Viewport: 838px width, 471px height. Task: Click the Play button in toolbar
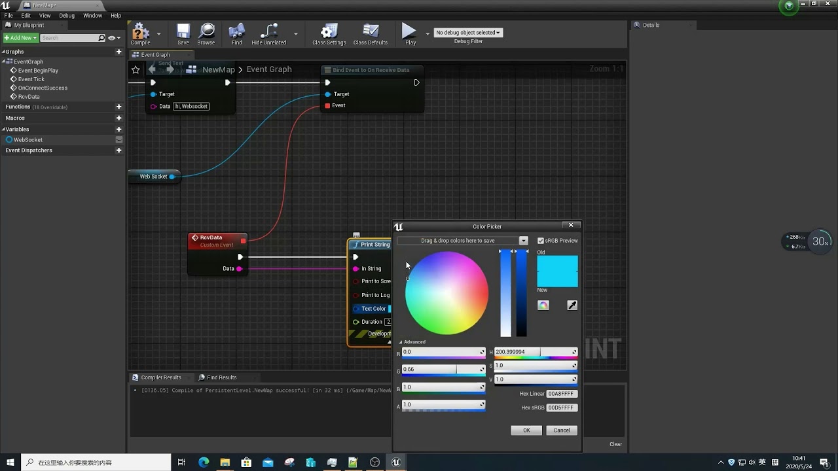tap(409, 31)
